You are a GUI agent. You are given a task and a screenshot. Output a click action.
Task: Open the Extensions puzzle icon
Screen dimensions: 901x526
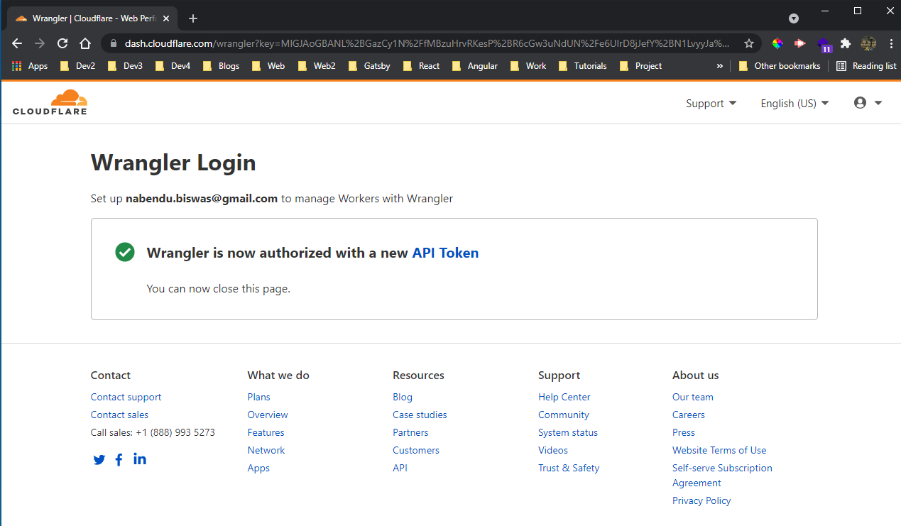click(x=846, y=43)
